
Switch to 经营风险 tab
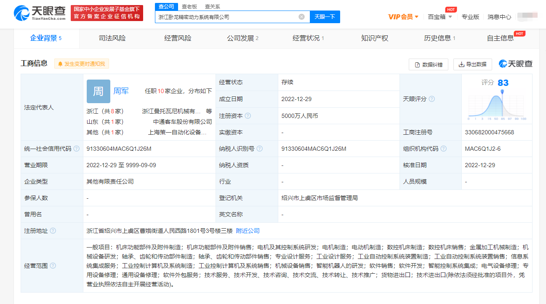(178, 38)
